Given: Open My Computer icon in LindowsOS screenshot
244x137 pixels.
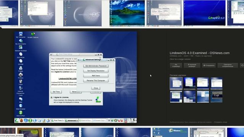Looking at the screenshot, I should (x=21, y=35).
